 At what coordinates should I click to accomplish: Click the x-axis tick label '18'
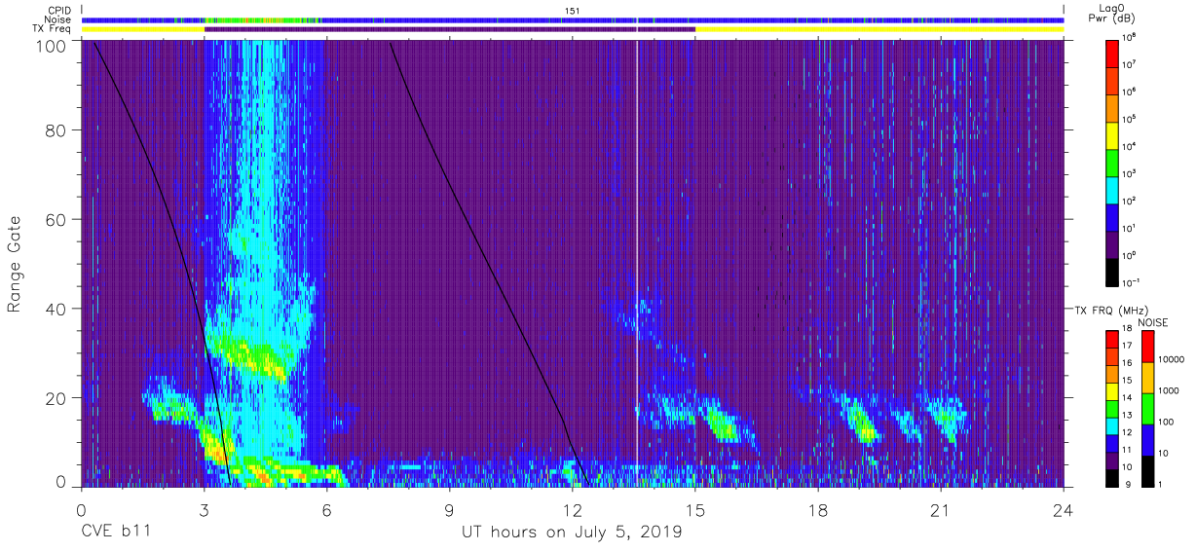(x=818, y=509)
